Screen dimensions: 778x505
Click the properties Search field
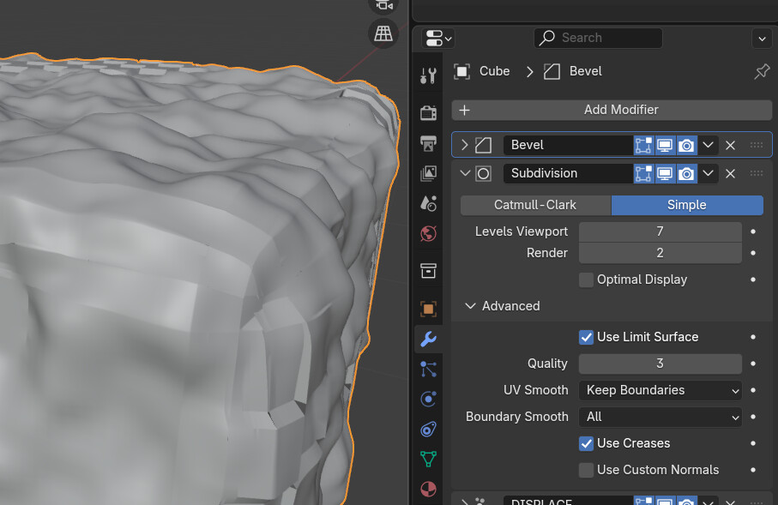coord(598,39)
